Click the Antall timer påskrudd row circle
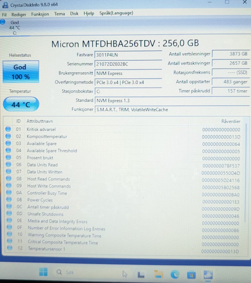 (9, 206)
